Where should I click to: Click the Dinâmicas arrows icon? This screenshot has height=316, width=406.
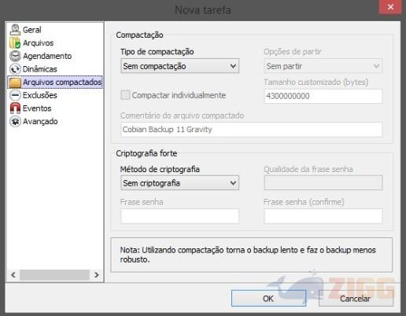15,69
